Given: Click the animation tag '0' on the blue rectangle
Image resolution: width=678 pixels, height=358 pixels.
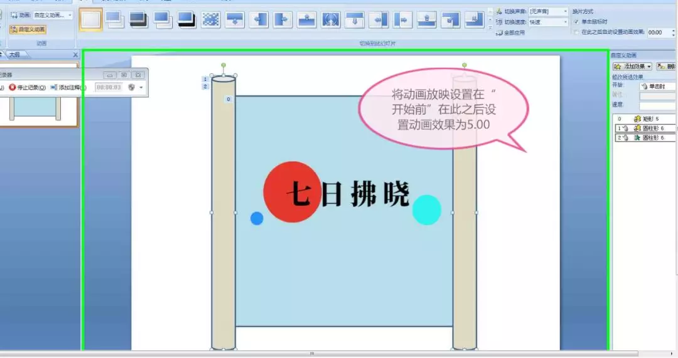Looking at the screenshot, I should coord(229,99).
